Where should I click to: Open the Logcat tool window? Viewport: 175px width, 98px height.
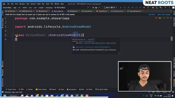tap(61, 89)
